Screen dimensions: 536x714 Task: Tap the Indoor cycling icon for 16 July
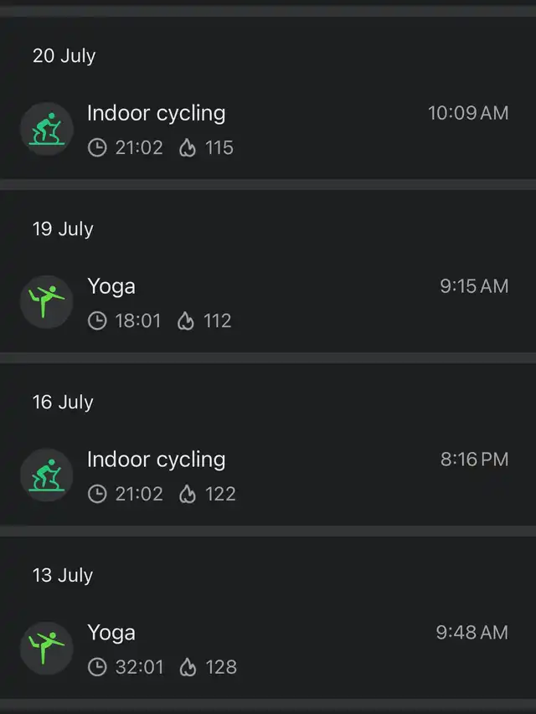pyautogui.click(x=47, y=475)
